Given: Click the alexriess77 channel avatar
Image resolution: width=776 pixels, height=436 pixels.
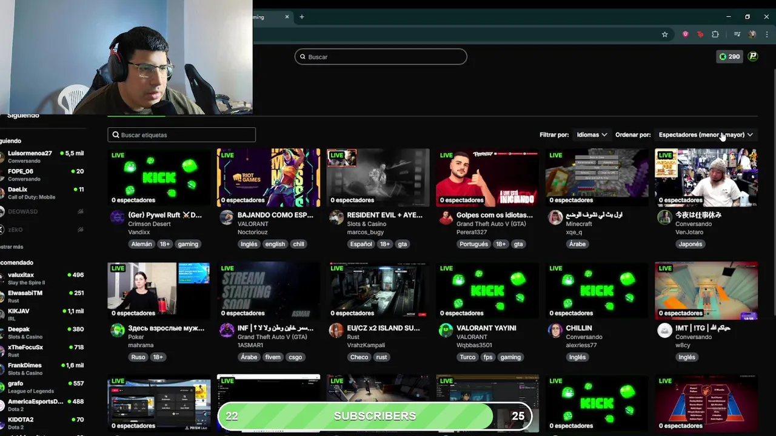Looking at the screenshot, I should point(555,331).
